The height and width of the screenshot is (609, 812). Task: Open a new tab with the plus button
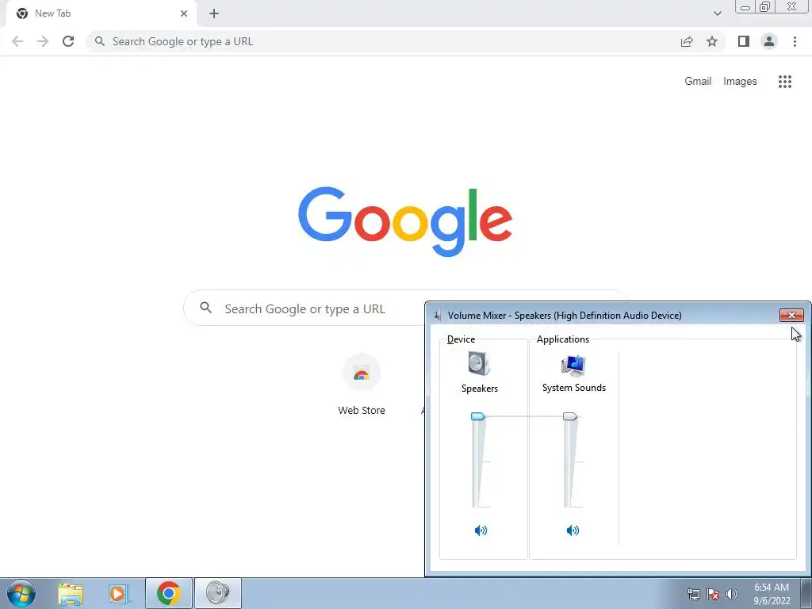(x=214, y=13)
